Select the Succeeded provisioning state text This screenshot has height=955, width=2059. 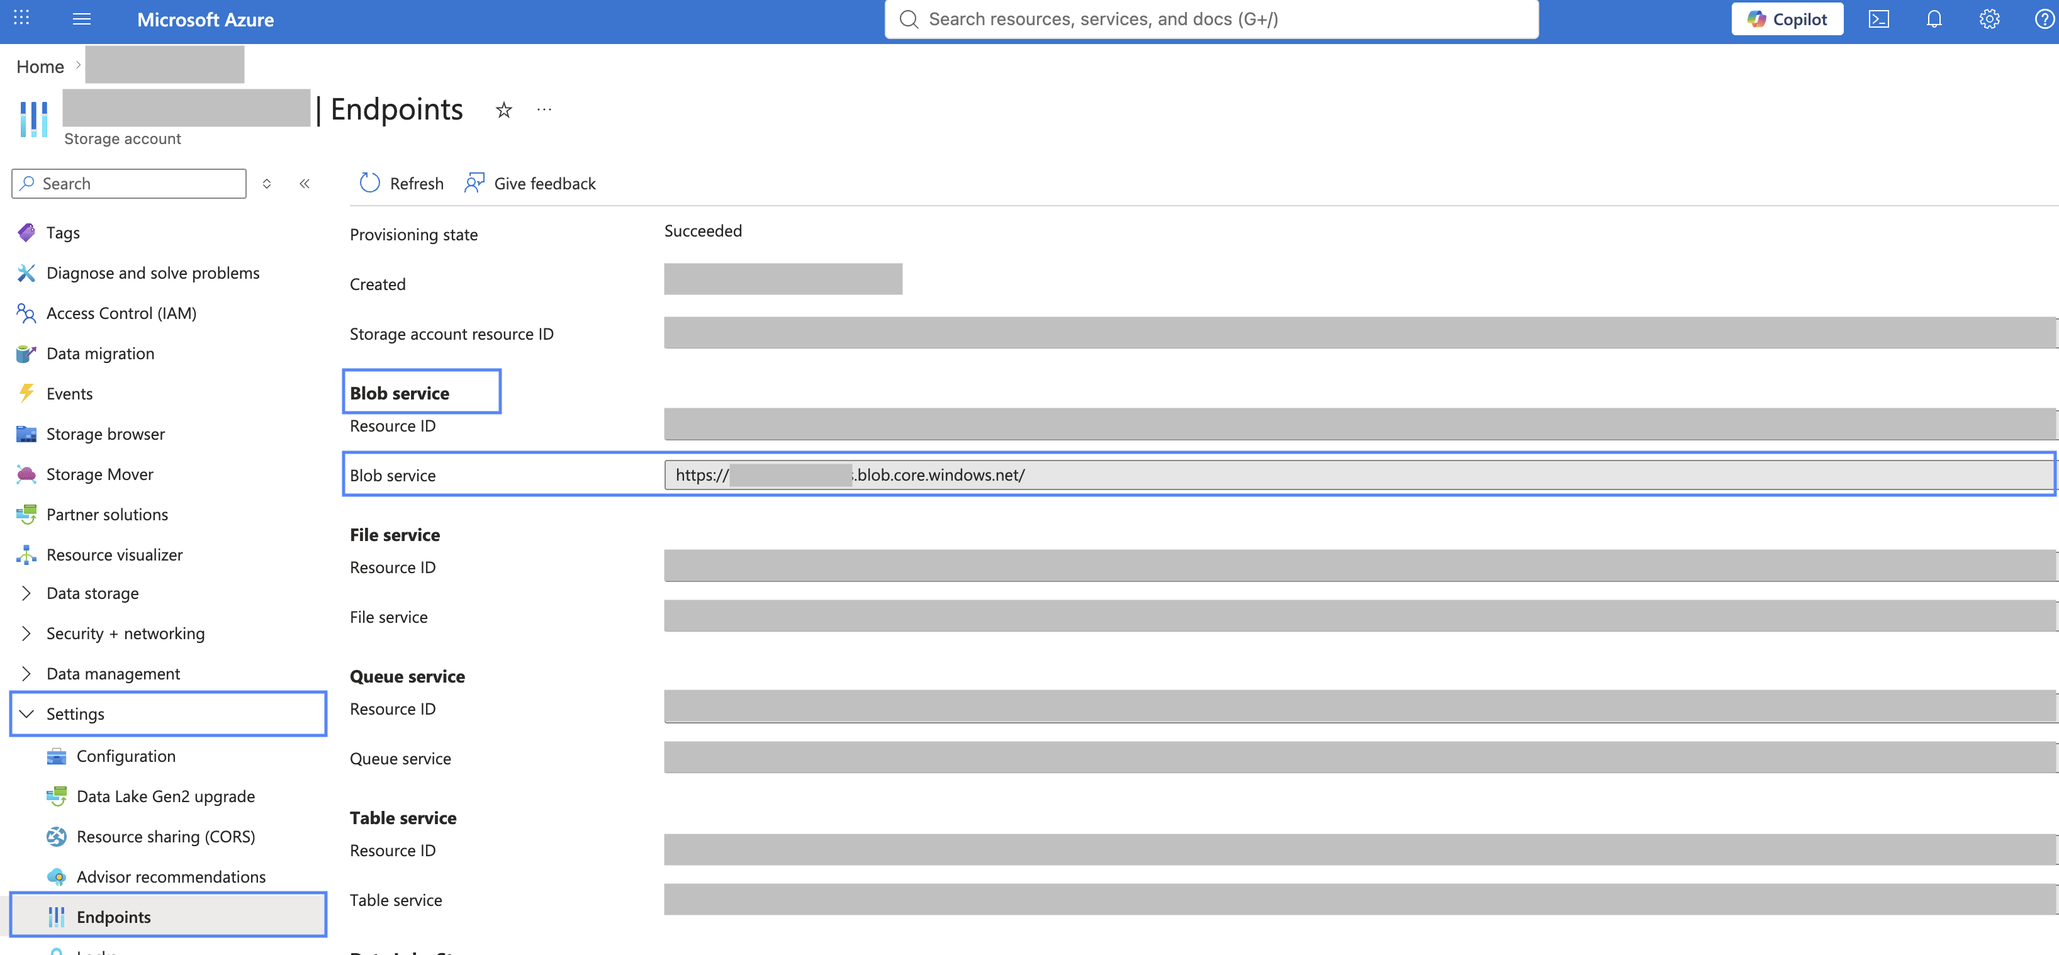[x=702, y=231]
